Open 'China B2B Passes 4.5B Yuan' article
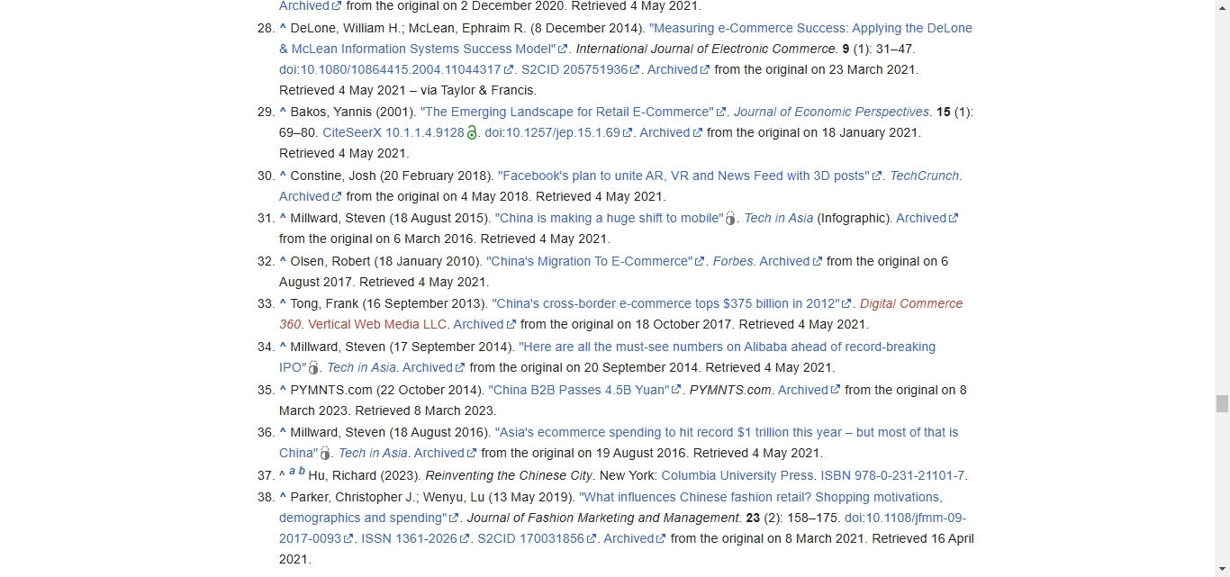The width and height of the screenshot is (1230, 577). pos(585,390)
